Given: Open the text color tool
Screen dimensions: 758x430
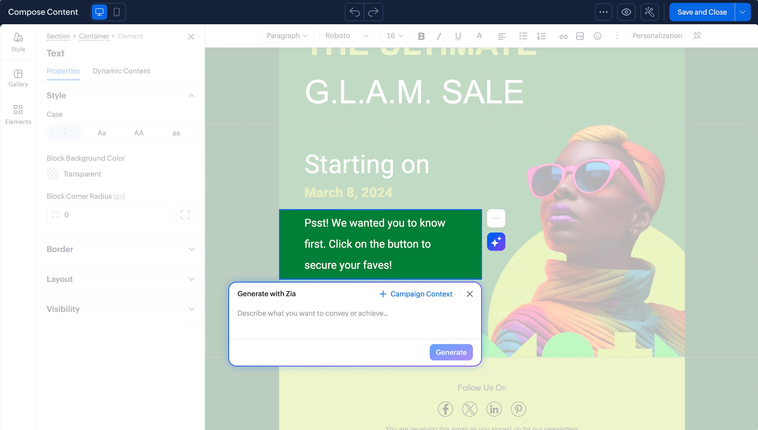Looking at the screenshot, I should point(479,36).
